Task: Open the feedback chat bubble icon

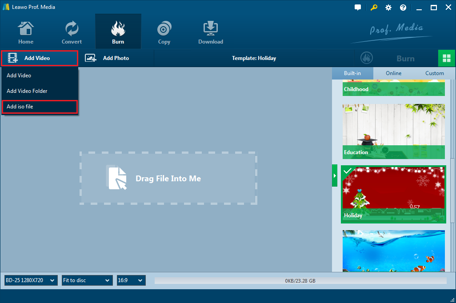Action: pos(358,8)
